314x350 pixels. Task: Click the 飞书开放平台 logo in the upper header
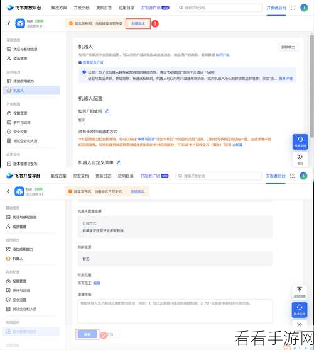pos(24,8)
